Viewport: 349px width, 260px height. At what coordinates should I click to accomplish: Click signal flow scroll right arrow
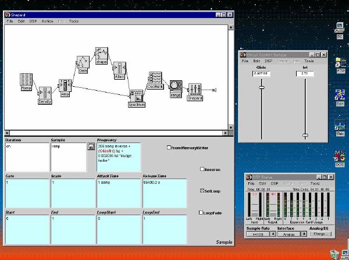[x=225, y=133]
